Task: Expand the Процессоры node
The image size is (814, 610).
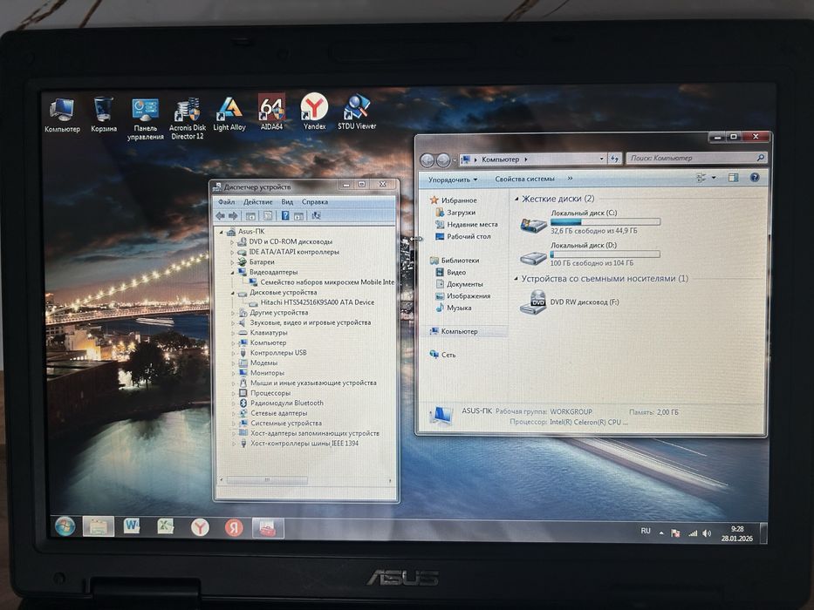Action: coord(233,393)
